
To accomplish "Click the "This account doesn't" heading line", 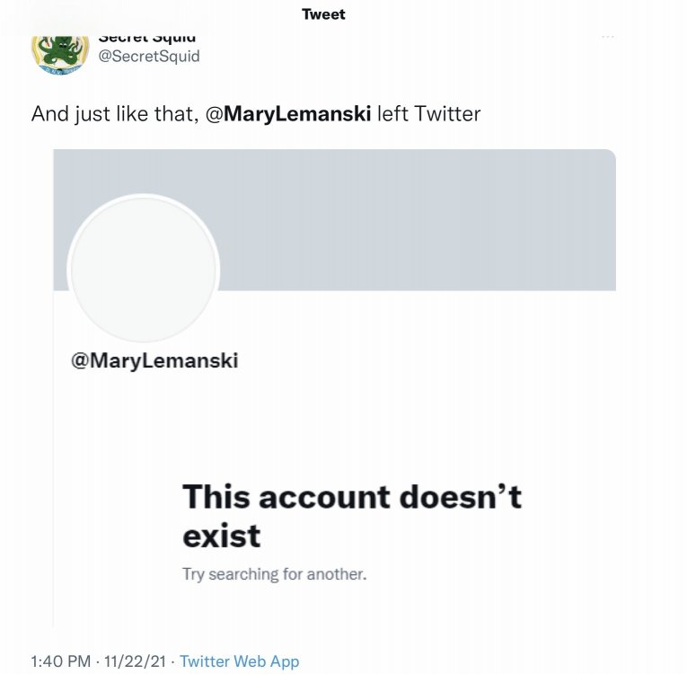I will tap(352, 497).
